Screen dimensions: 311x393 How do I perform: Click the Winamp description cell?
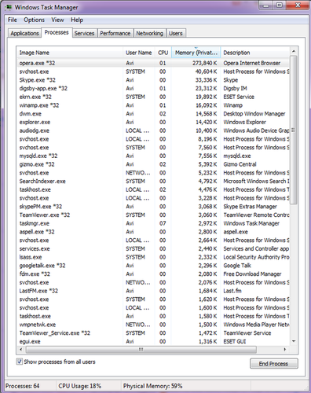232,105
